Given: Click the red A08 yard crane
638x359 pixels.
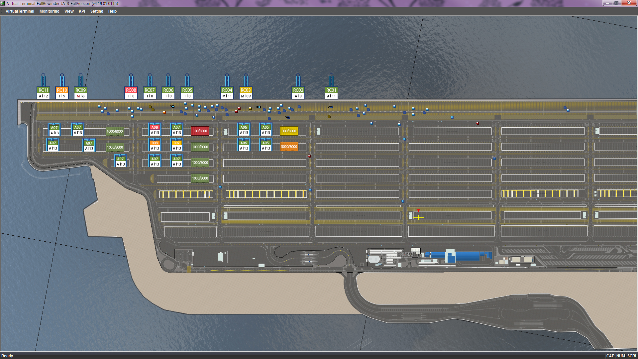Looking at the screenshot, I should (155, 127).
